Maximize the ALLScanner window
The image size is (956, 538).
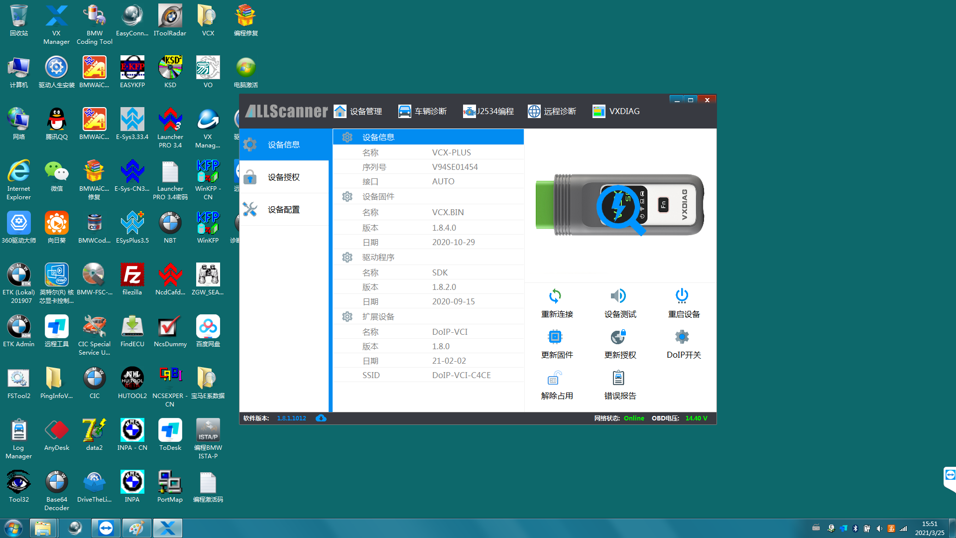[x=691, y=100]
